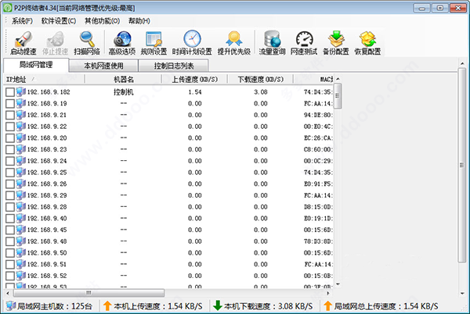Check the box for 192.168.9.21

click(10, 115)
